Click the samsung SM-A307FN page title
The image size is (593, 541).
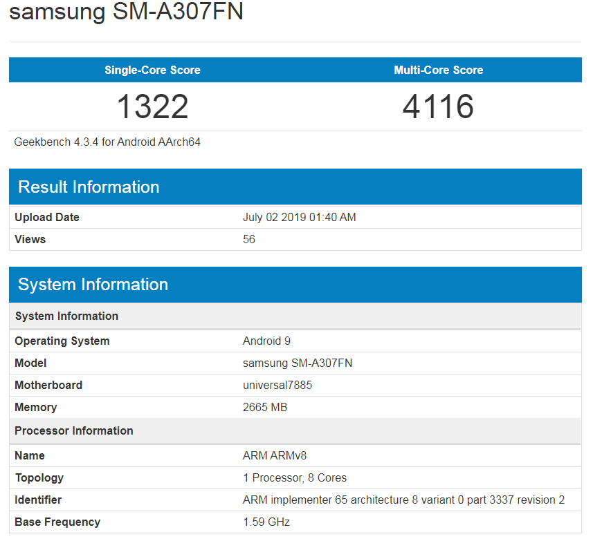point(126,11)
